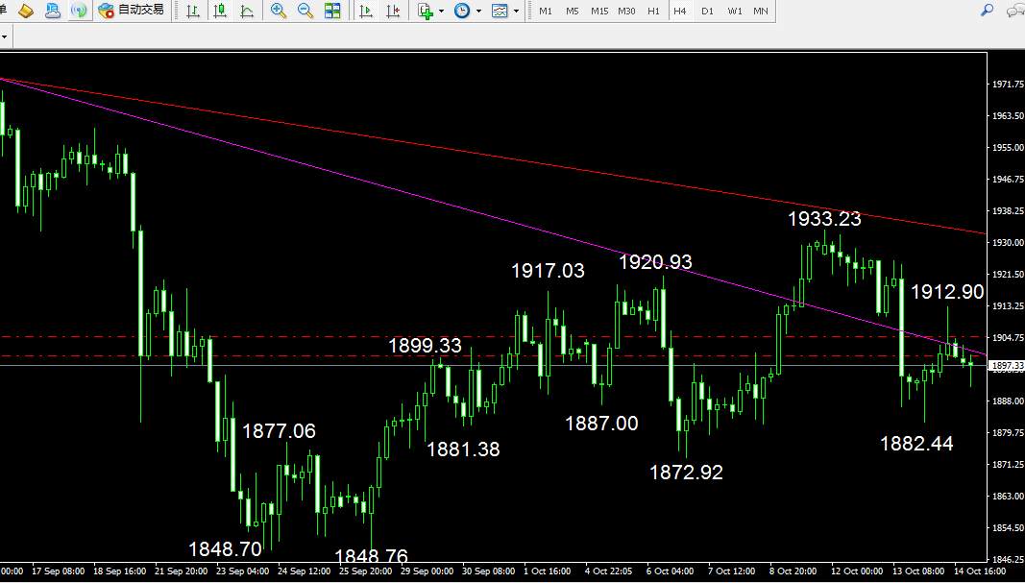Tile chart windows icon
The image size is (1025, 583).
[332, 11]
